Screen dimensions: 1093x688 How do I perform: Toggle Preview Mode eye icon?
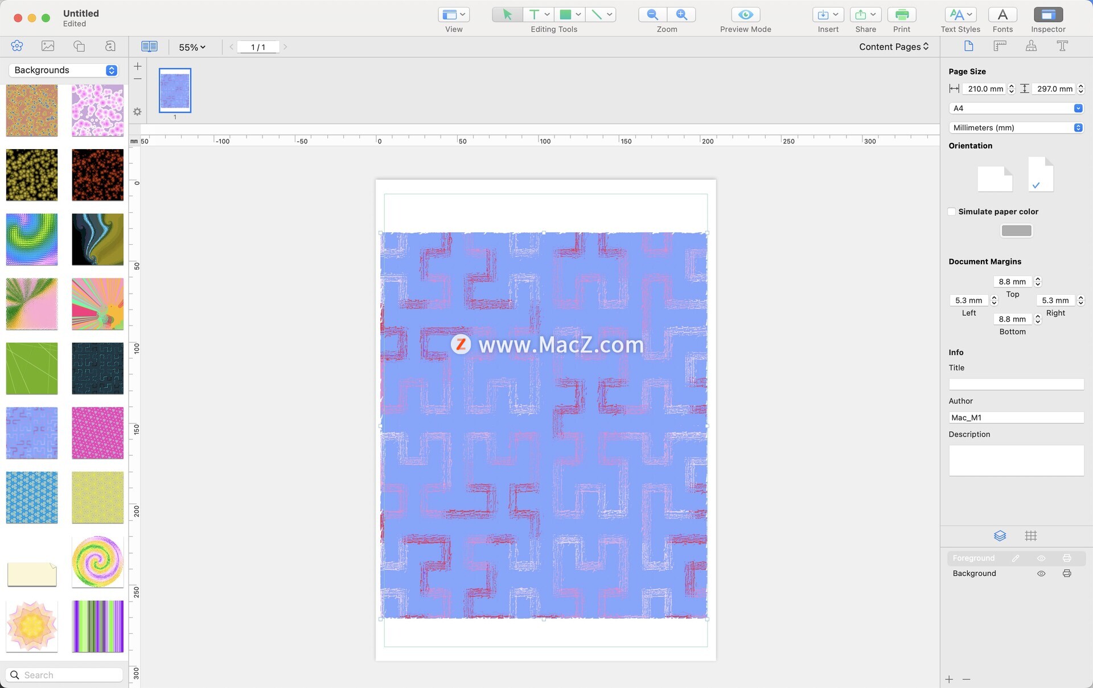click(745, 15)
